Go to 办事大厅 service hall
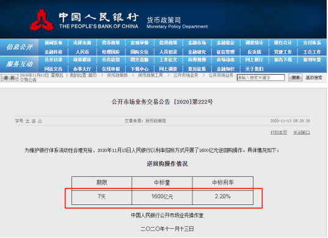Image resolution: width=328 pixels, height=238 pixels. point(82,69)
